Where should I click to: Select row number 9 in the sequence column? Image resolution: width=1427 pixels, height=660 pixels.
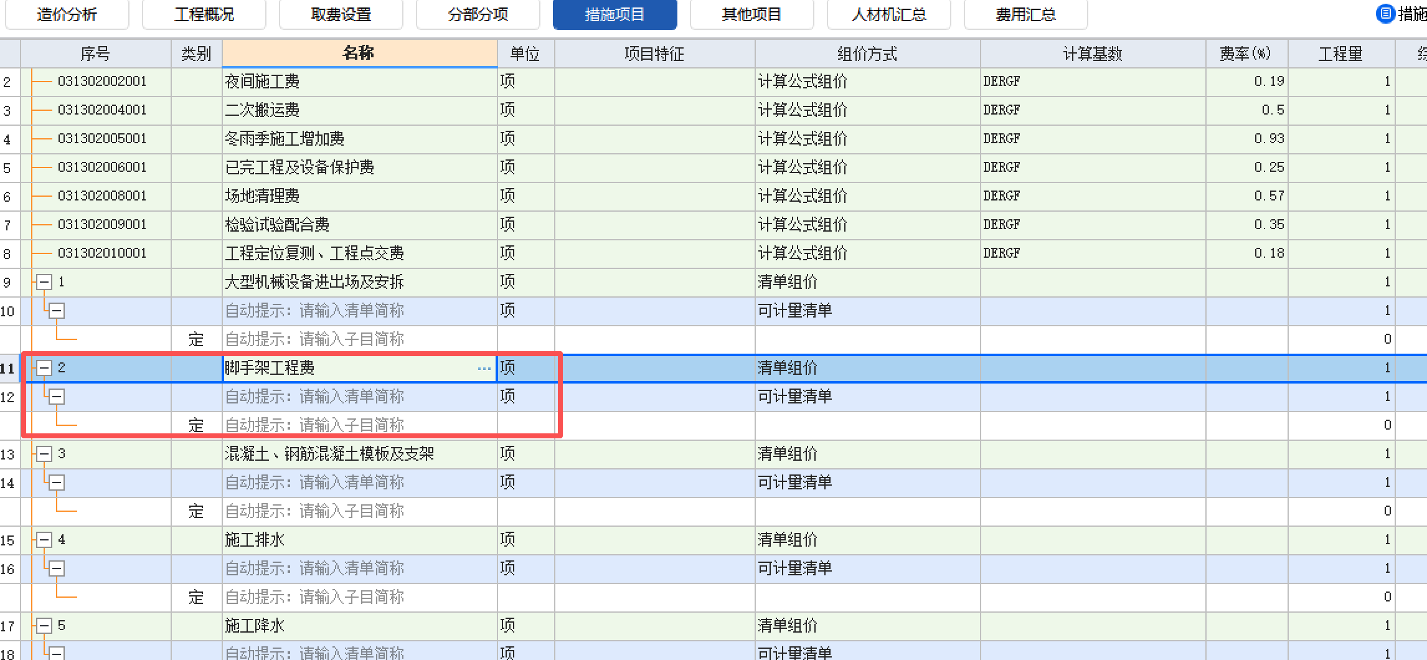[8, 282]
